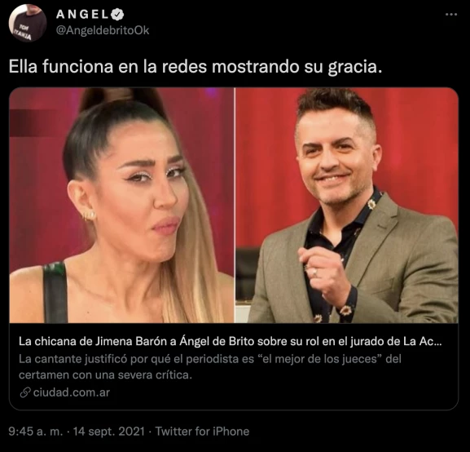The image size is (470, 452).
Task: Click the 14 sept. 2021 date
Action: tap(109, 432)
